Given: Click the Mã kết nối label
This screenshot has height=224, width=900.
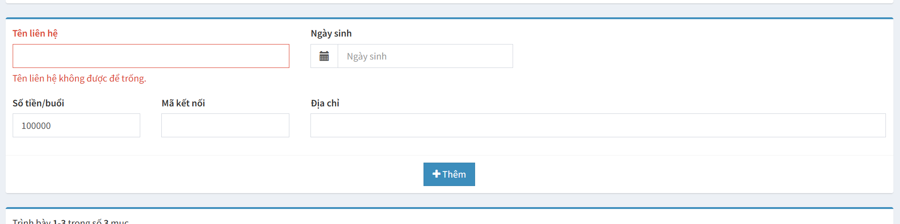Looking at the screenshot, I should (x=183, y=103).
